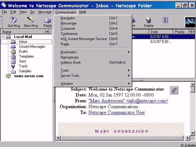Click the Get Msg toolbar icon
Viewport: 196px width, 147px height.
click(x=13, y=20)
